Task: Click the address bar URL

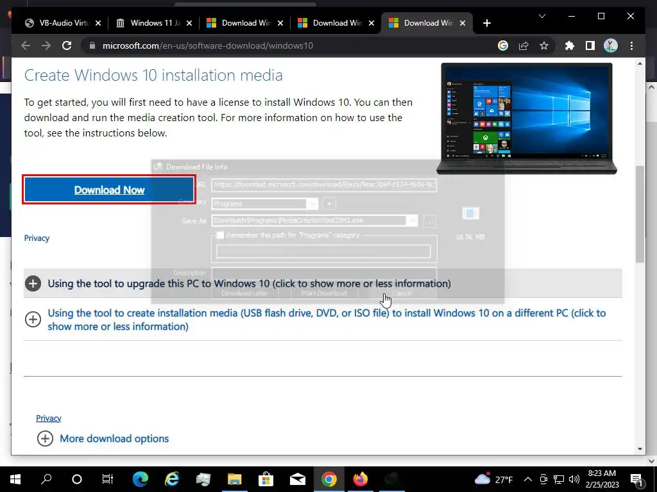Action: [207, 45]
